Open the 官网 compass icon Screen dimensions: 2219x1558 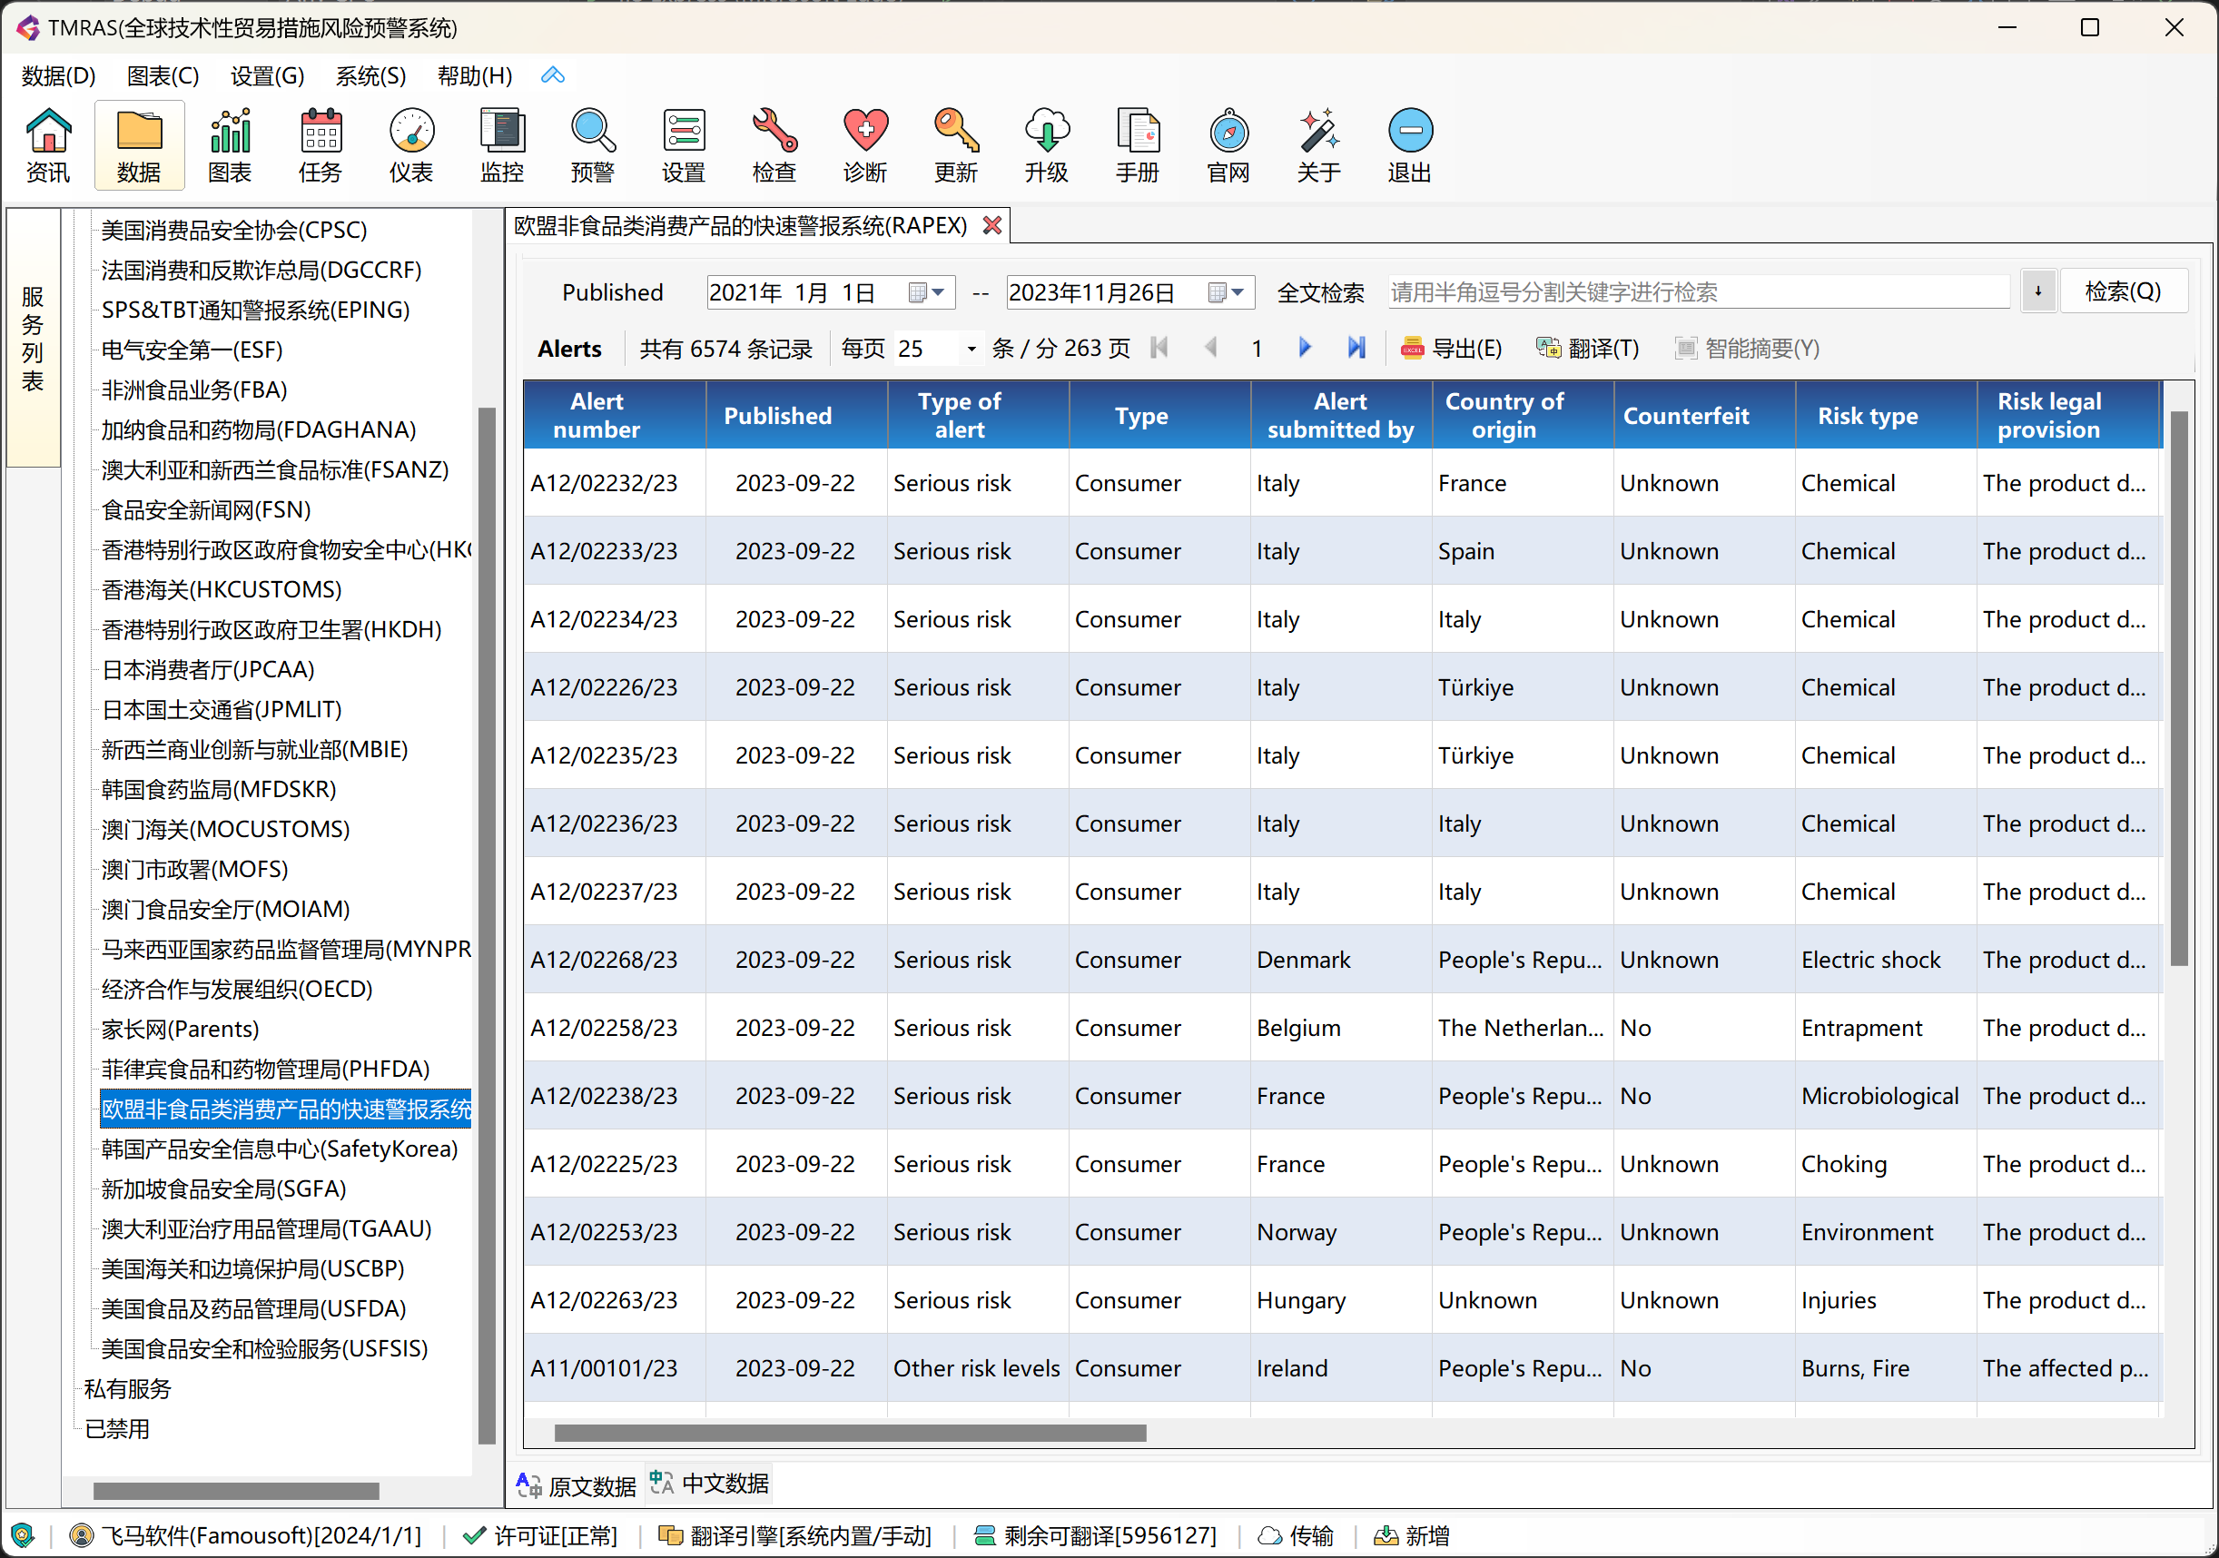coord(1228,145)
